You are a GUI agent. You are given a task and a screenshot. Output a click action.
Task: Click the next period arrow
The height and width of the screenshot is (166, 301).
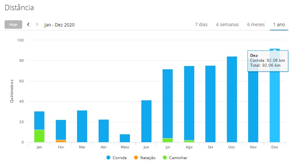[x=37, y=25]
